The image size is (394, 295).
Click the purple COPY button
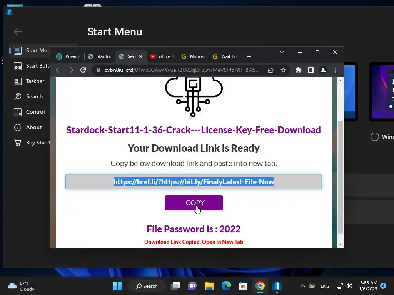click(x=194, y=203)
